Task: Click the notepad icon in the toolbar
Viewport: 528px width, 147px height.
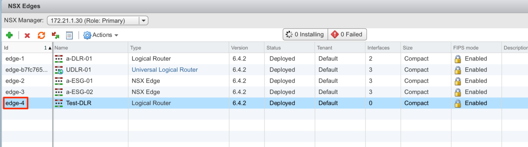Action: point(69,35)
